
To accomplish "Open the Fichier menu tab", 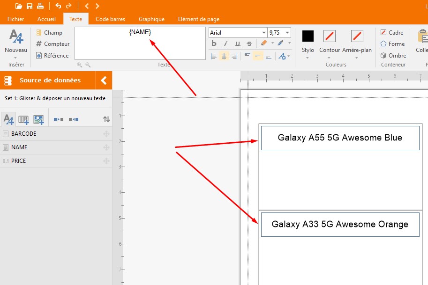I will pos(16,19).
